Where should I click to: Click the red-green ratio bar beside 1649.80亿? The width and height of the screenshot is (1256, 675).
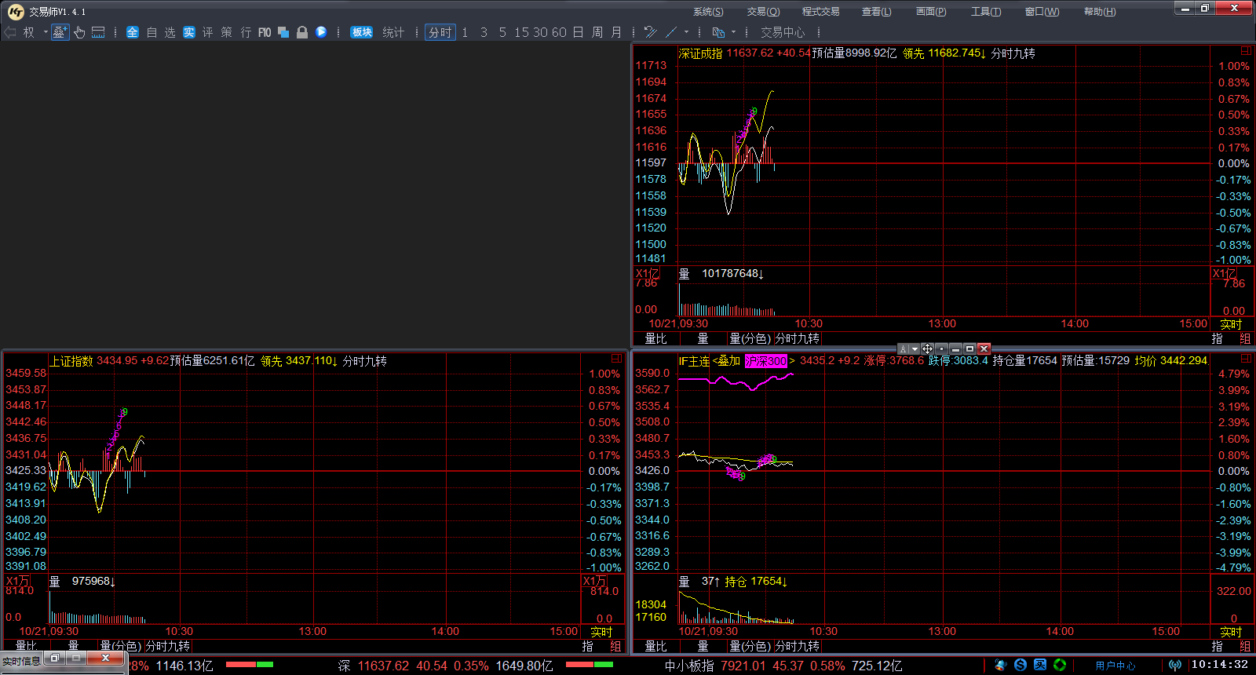[590, 665]
